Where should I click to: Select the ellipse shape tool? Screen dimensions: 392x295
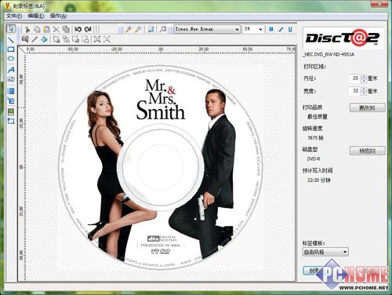pos(11,59)
